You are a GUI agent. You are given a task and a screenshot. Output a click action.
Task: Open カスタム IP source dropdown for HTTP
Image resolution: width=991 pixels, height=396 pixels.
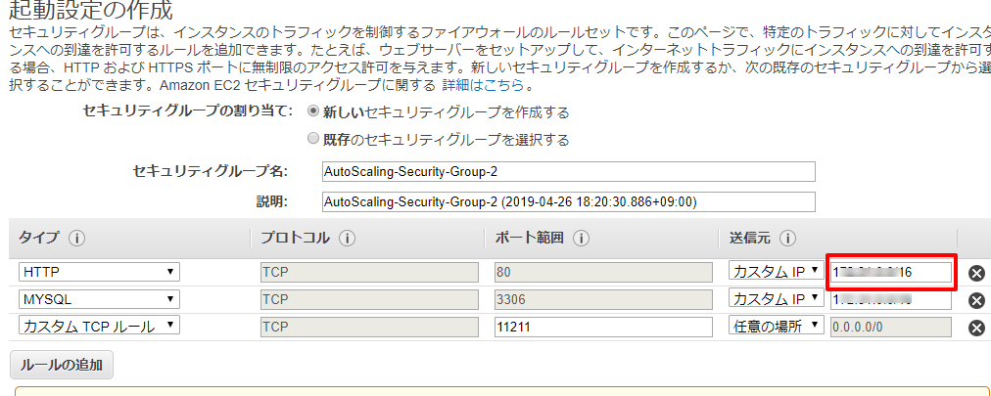tap(776, 272)
